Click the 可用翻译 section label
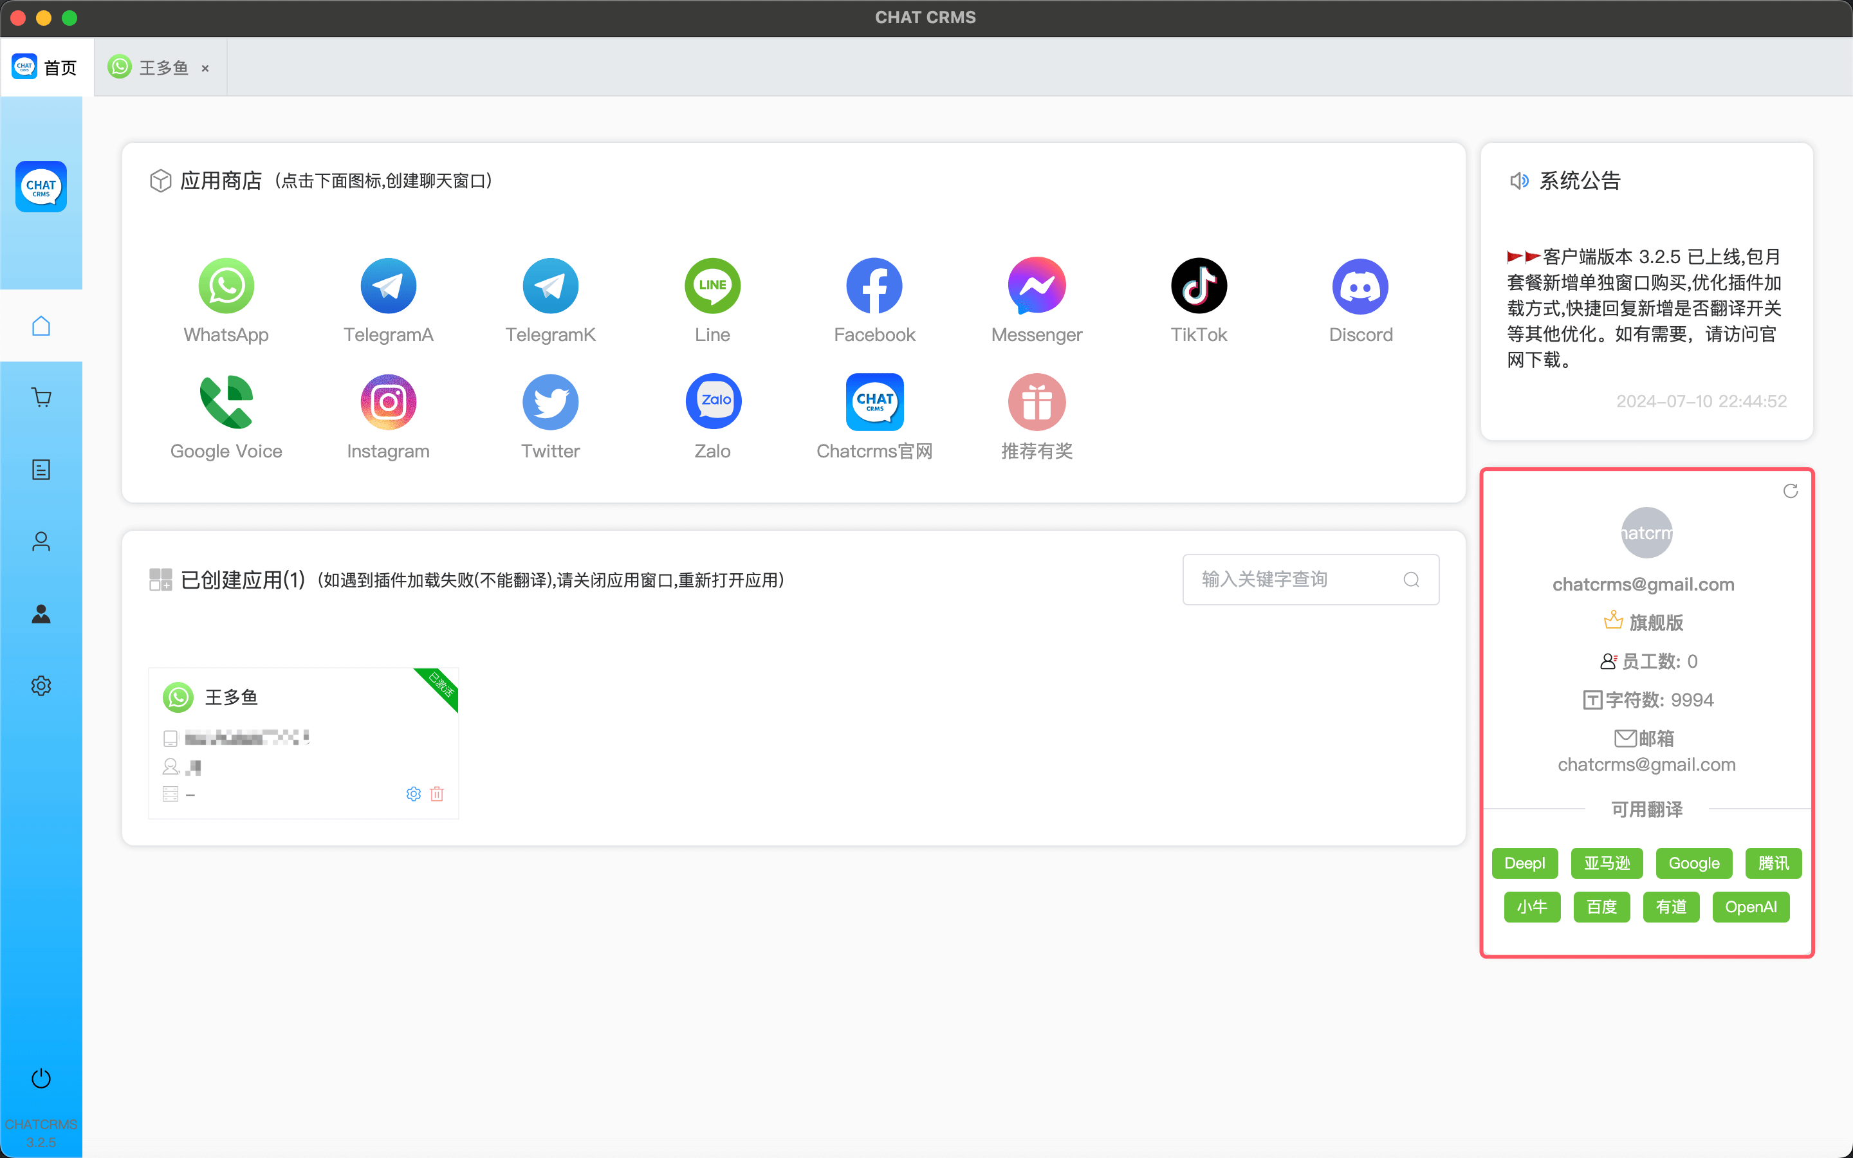The image size is (1853, 1158). [1647, 809]
